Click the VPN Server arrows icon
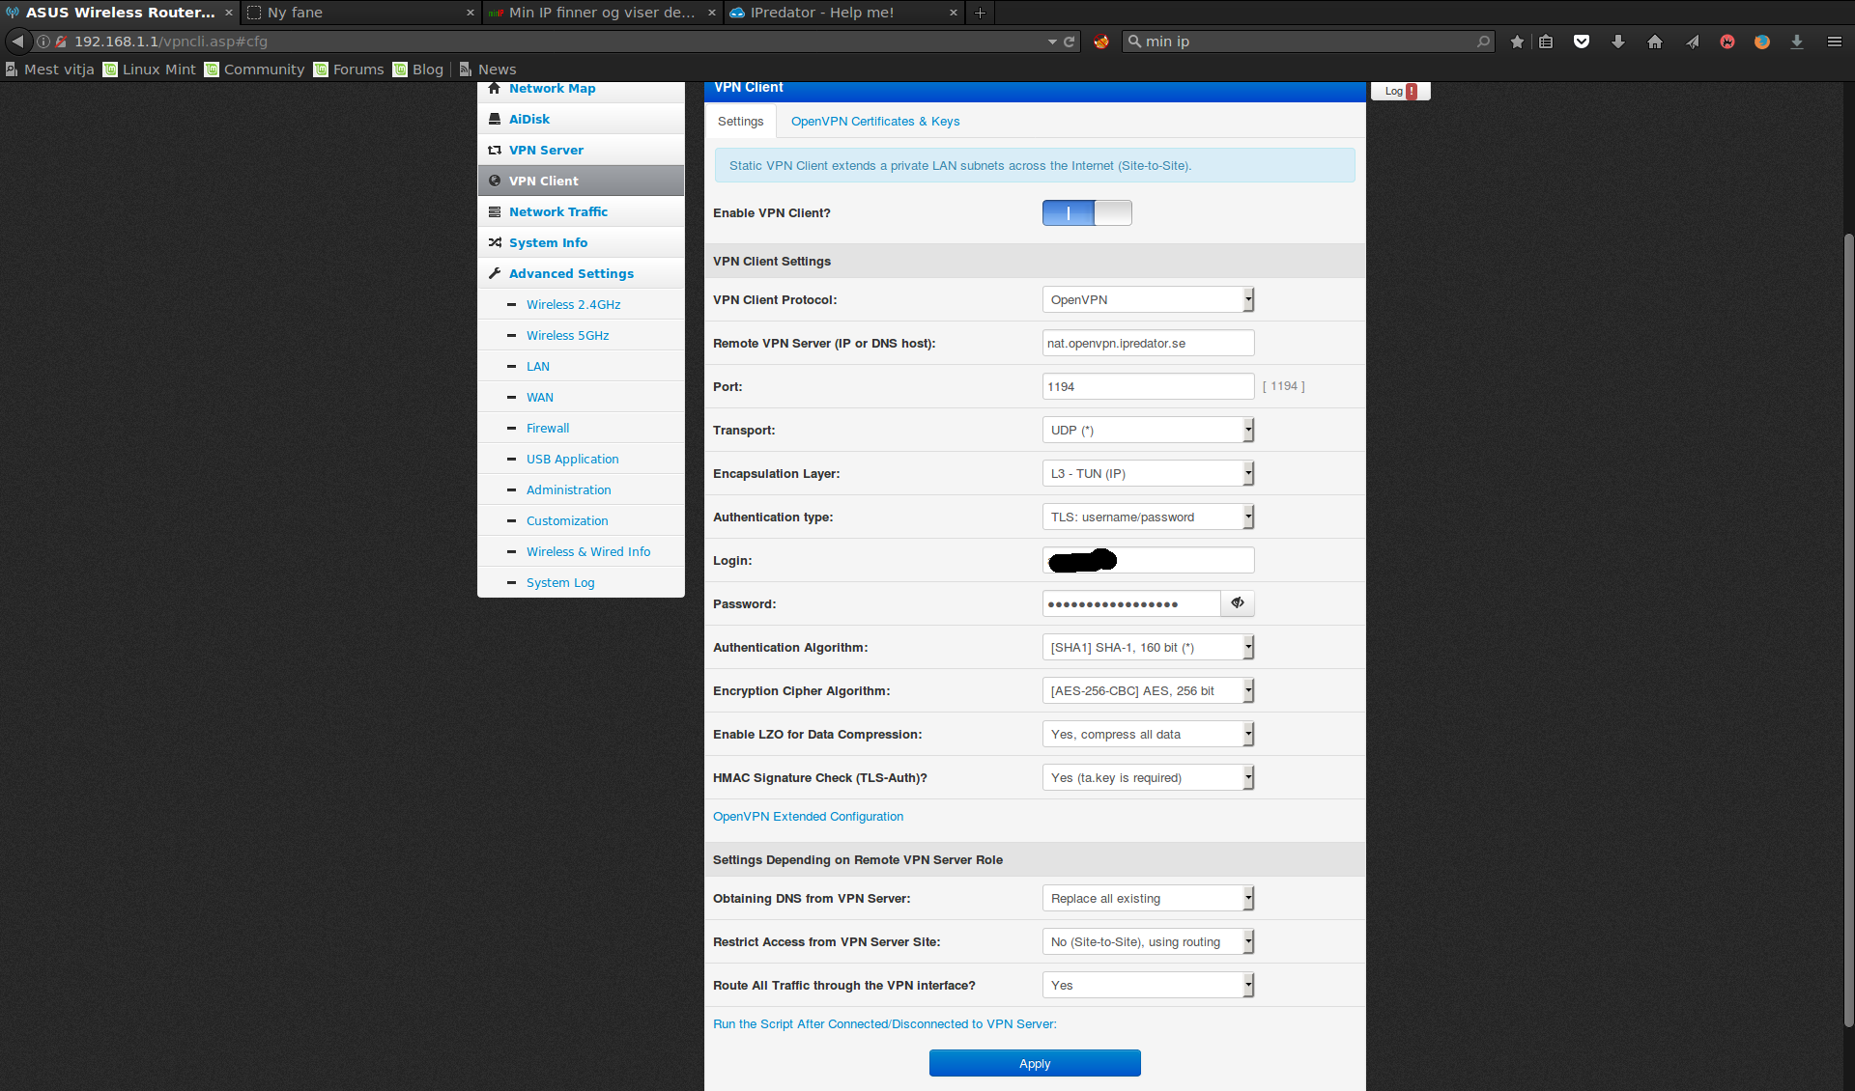This screenshot has width=1855, height=1091. coord(495,150)
